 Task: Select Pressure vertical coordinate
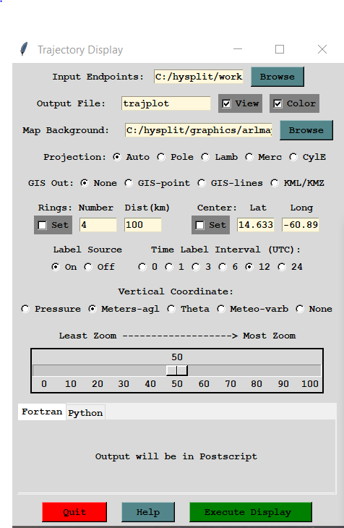25,309
